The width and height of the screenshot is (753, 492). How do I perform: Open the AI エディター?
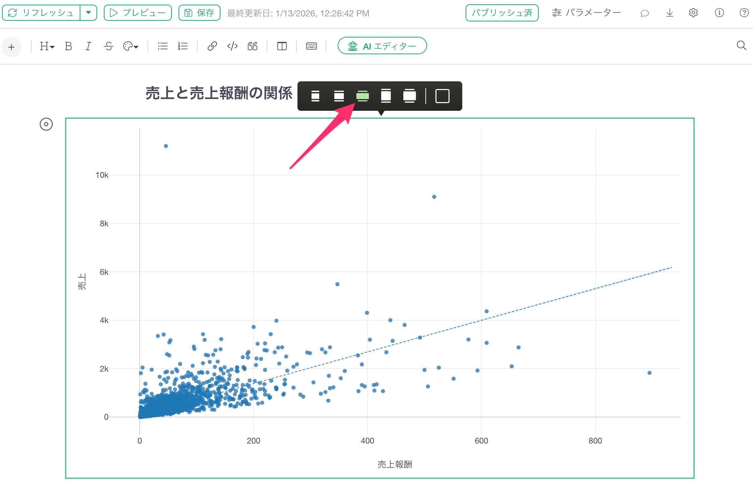tap(382, 46)
